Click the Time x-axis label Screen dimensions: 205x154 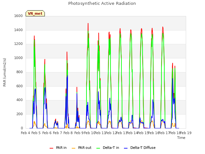181,138
